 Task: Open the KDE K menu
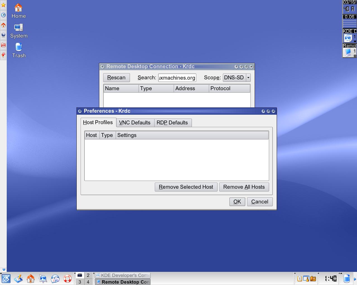(x=6, y=279)
